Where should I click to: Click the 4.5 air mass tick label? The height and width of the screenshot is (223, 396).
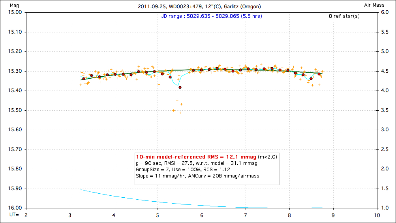click(385, 71)
